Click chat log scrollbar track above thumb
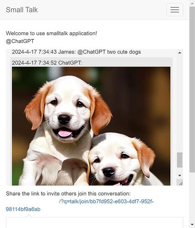Viewport: 195px width, 228px height. click(180, 104)
